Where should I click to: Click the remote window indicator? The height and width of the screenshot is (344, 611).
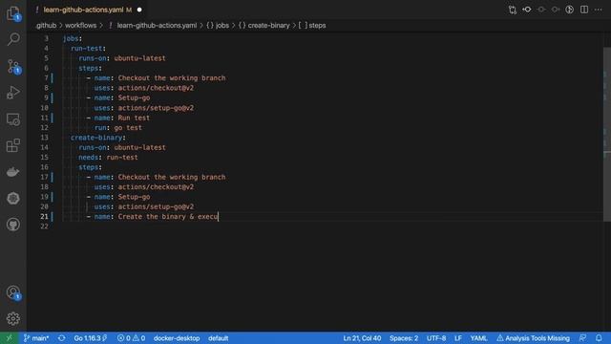pos(10,338)
